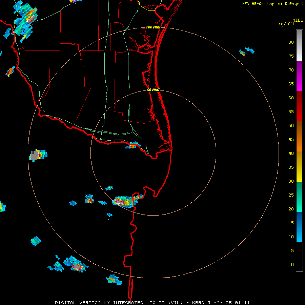The image size is (305, 305).
Task: Click the scale value 80
Action: tap(291, 42)
